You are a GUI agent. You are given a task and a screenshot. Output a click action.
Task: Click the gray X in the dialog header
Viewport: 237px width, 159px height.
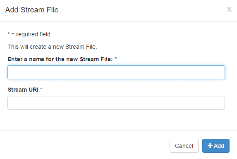tap(229, 9)
